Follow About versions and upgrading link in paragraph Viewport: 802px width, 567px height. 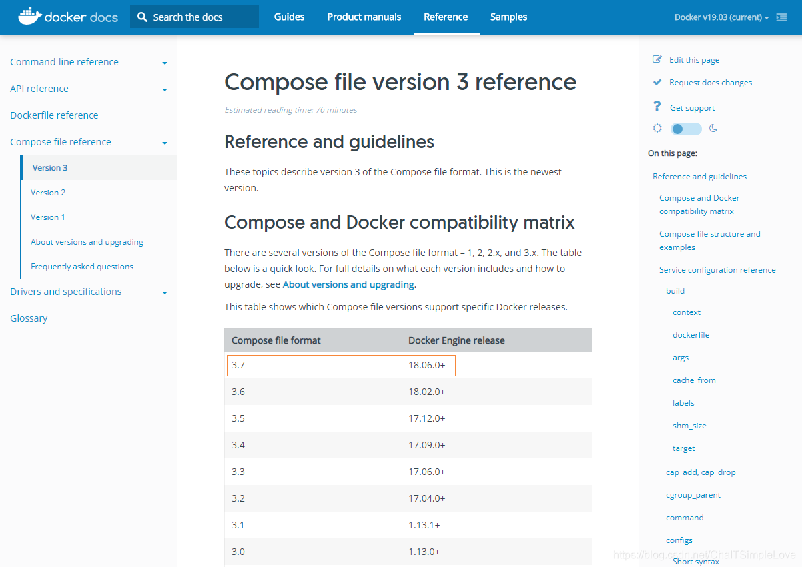coord(348,284)
